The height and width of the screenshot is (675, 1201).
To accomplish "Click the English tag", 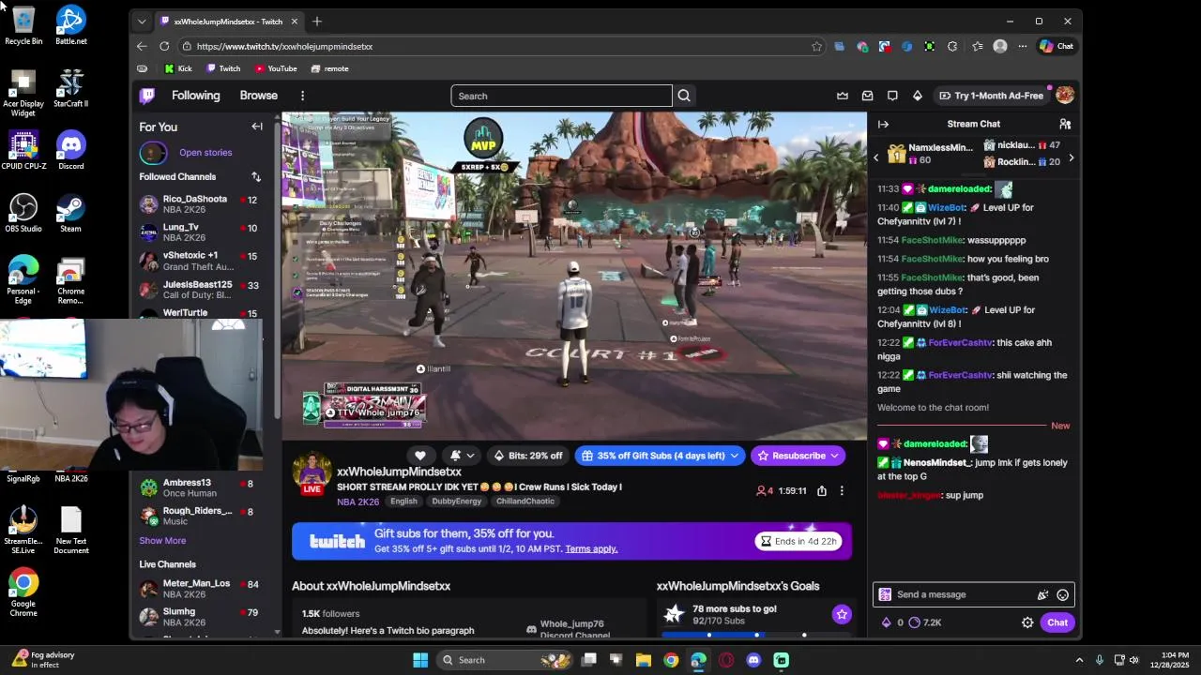I will [403, 502].
